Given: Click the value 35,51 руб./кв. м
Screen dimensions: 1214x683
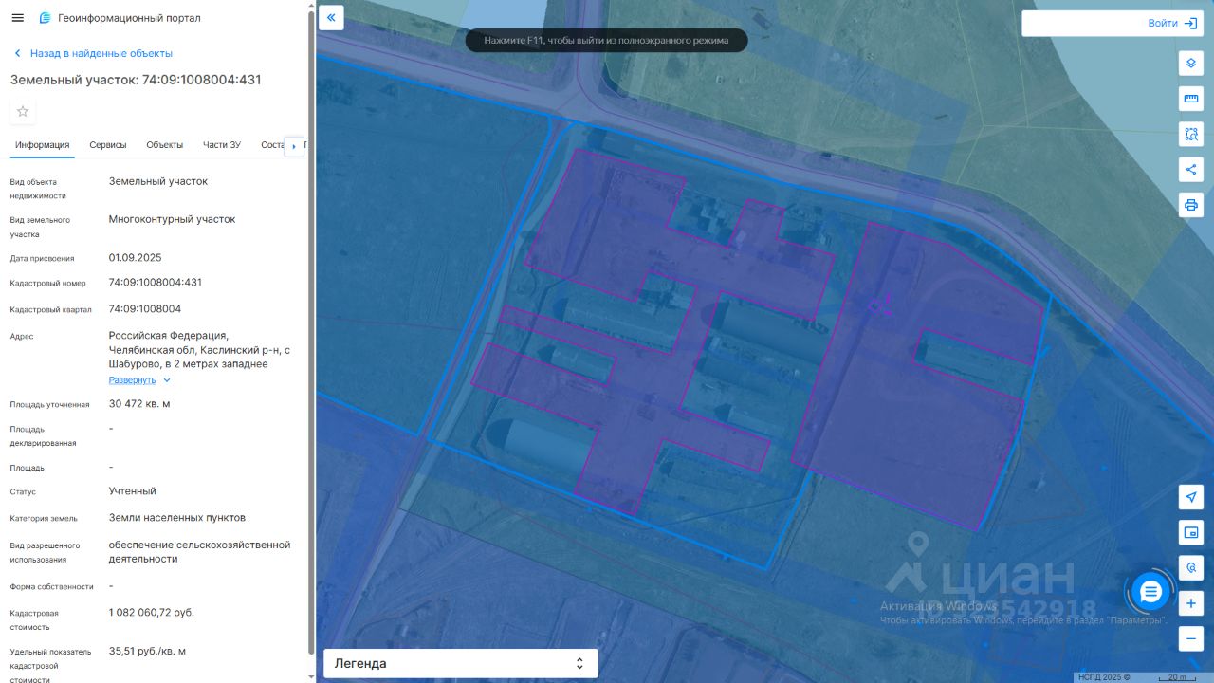Looking at the screenshot, I should pos(147,652).
